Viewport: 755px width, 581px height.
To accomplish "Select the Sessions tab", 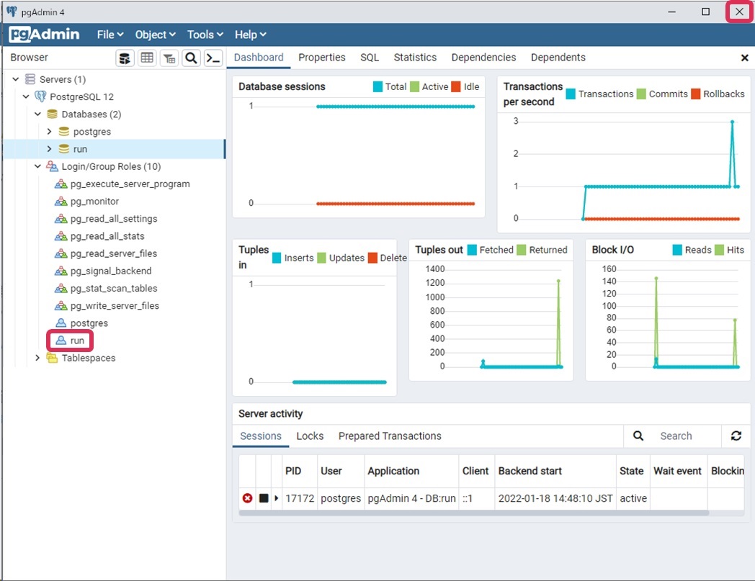I will click(261, 436).
